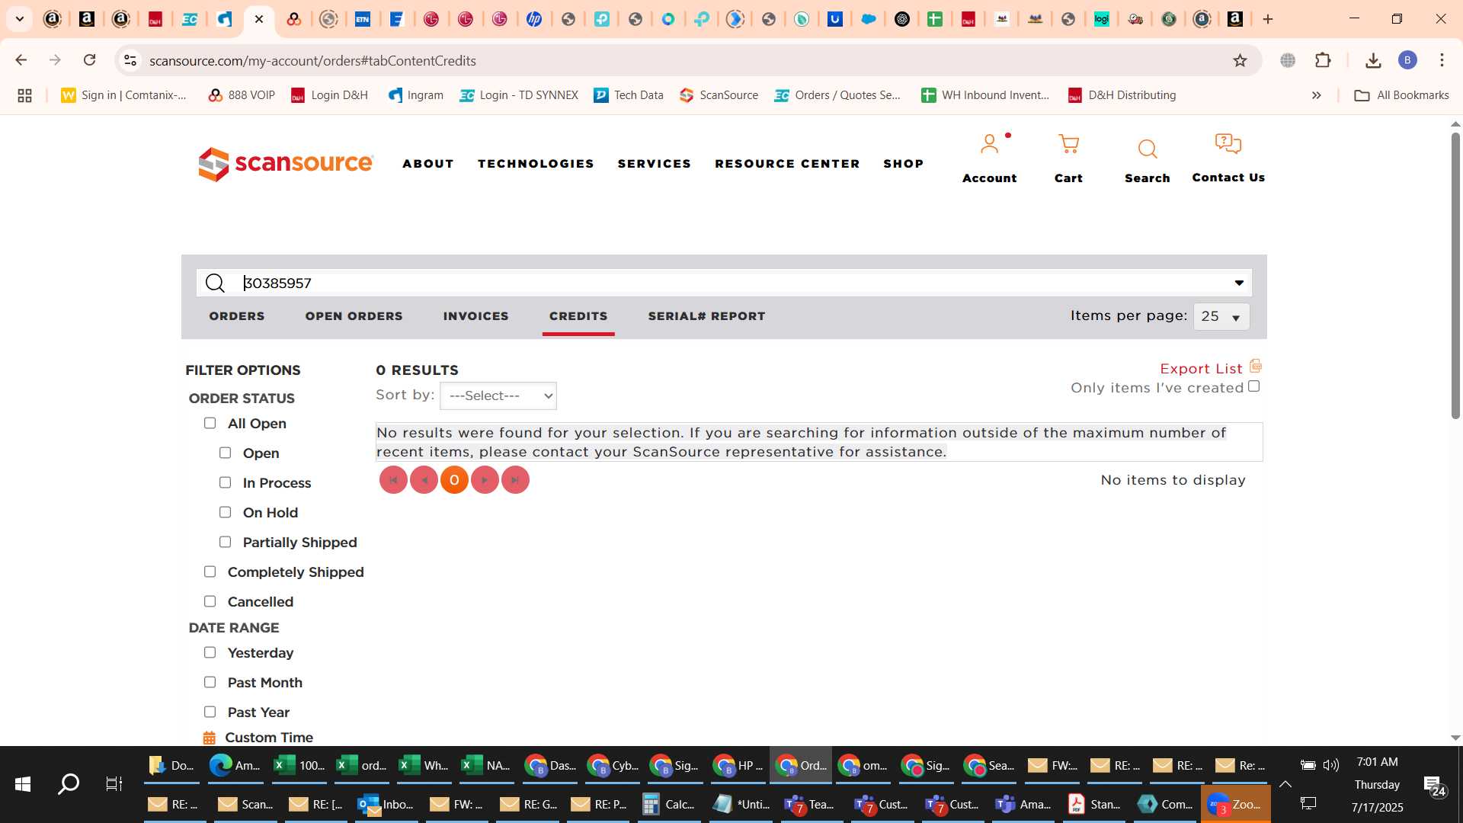Check the Yesterday date range

tap(210, 652)
